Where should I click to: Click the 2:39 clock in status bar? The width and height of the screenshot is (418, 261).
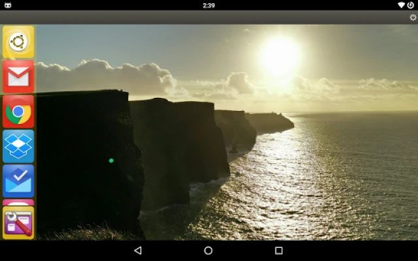pos(208,5)
